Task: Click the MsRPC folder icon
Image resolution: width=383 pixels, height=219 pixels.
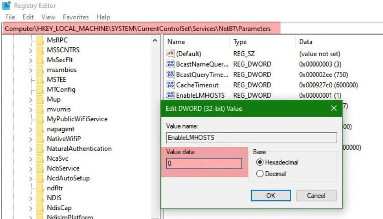Action: (40, 40)
